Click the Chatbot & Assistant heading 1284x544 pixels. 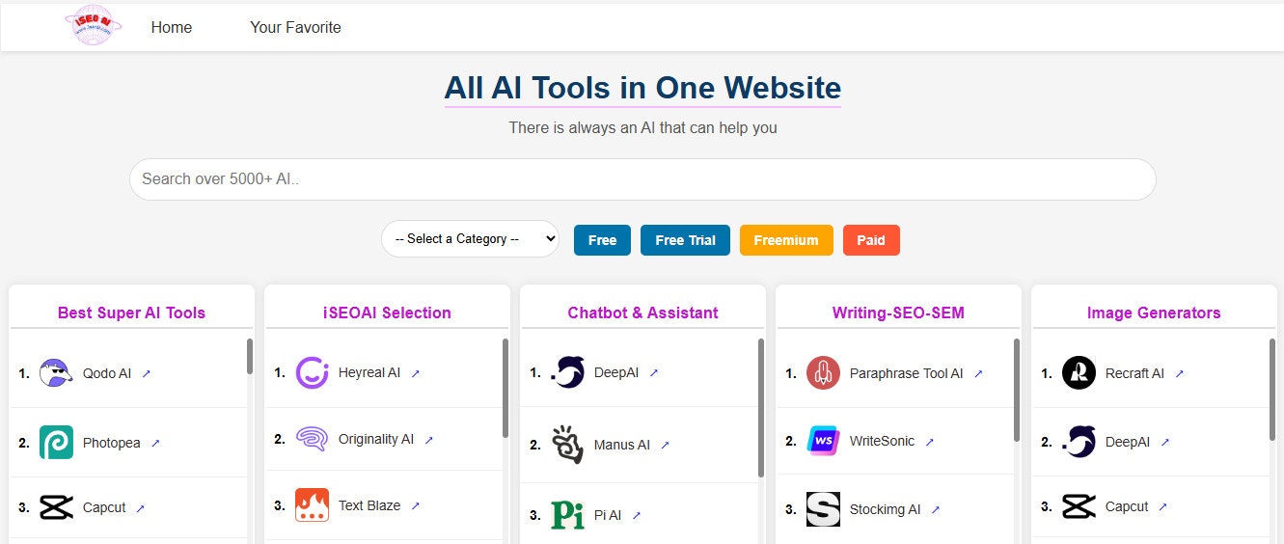pyautogui.click(x=642, y=313)
